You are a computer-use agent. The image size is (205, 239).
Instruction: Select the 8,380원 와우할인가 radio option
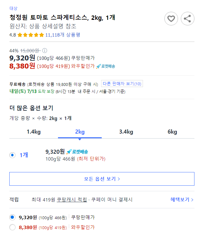(x=12, y=227)
